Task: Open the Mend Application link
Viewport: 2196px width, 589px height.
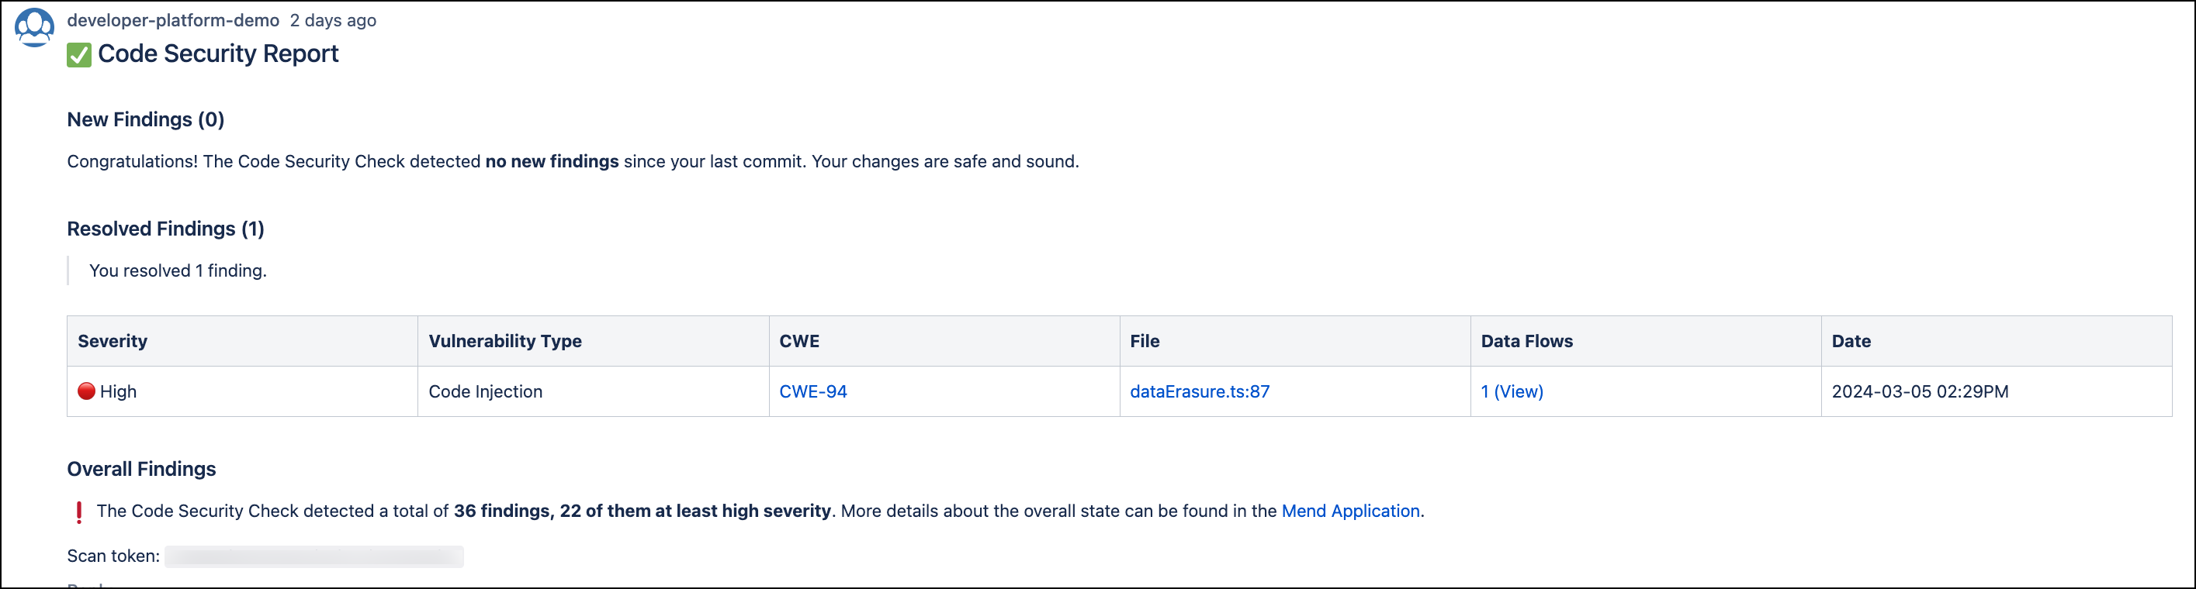Action: pyautogui.click(x=1350, y=511)
